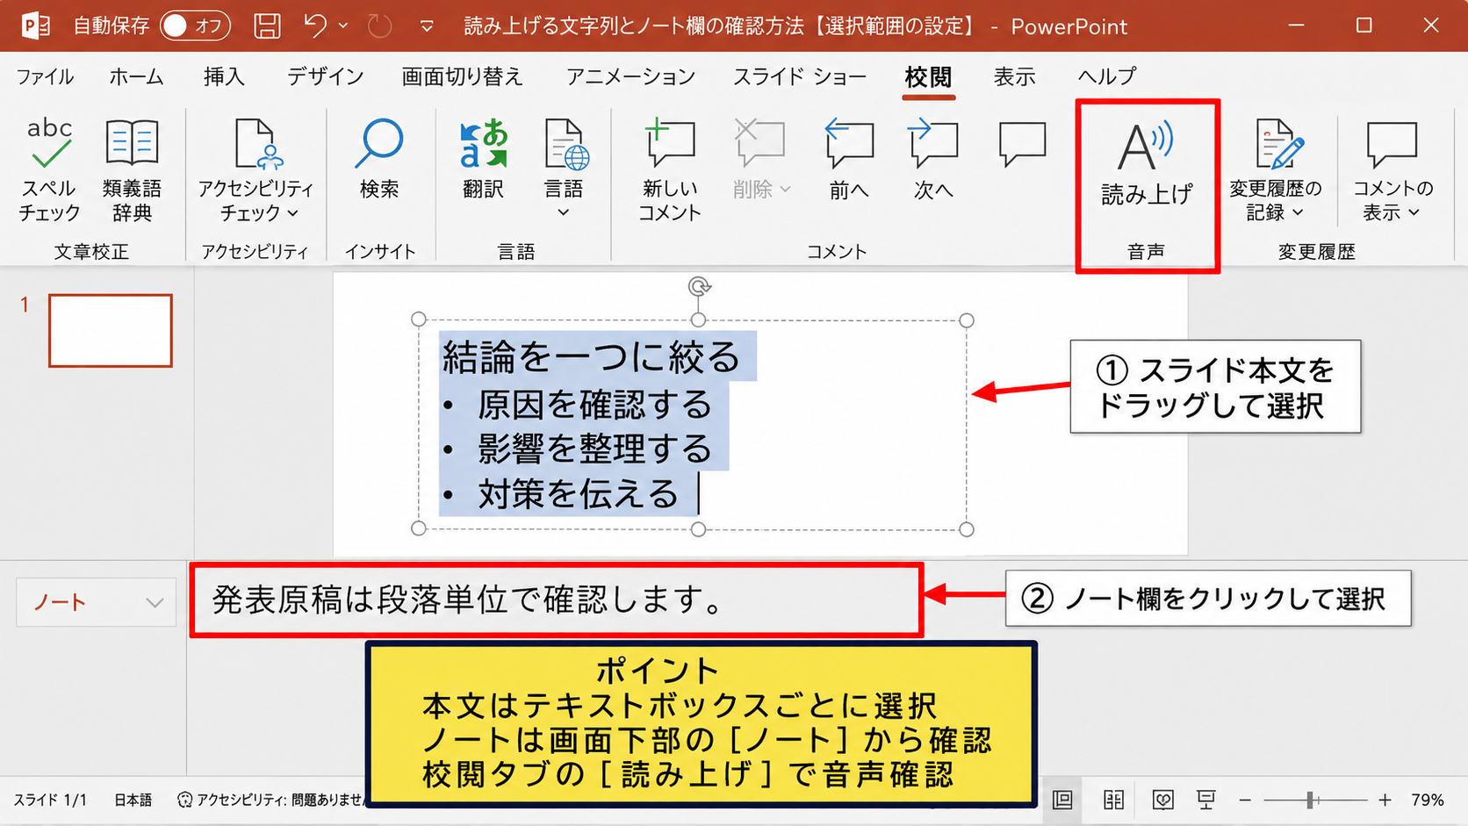
Task: Start slide show from status bar icon
Action: (1206, 800)
